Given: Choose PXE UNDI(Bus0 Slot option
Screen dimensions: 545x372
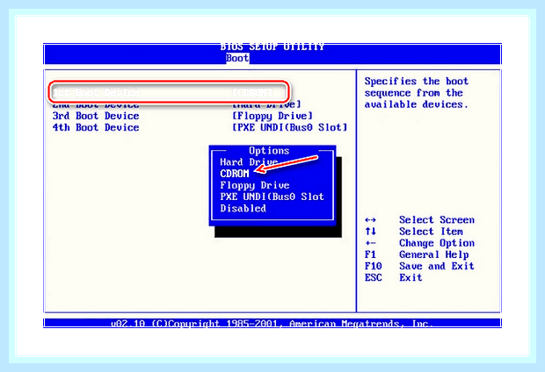Looking at the screenshot, I should pos(272,197).
